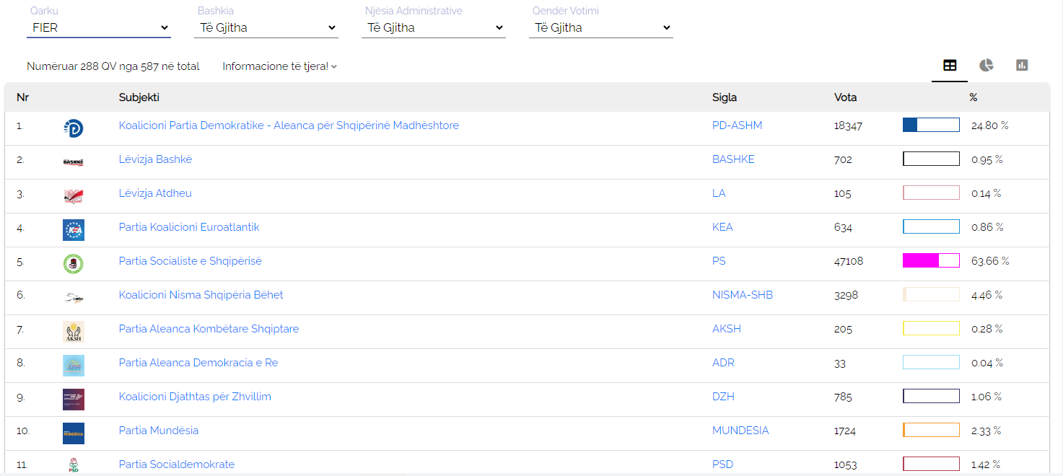Image resolution: width=1063 pixels, height=476 pixels.
Task: Open the Qarku dropdown showing FIER
Action: (99, 27)
